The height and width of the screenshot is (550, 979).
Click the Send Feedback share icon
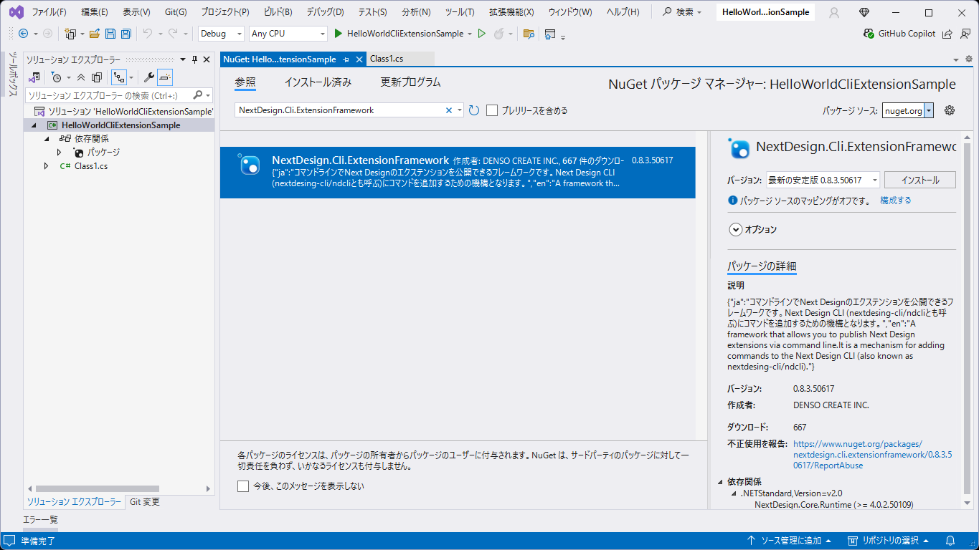click(947, 34)
